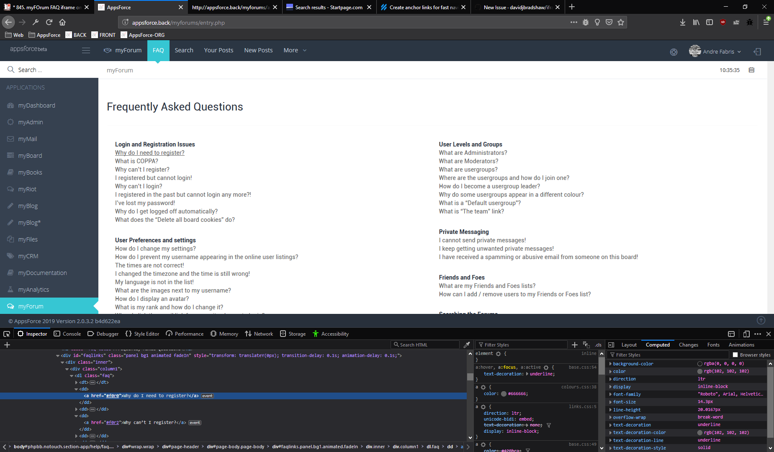Toggle responsive design mode icon in DevTools
The width and height of the screenshot is (774, 452).
pyautogui.click(x=746, y=334)
